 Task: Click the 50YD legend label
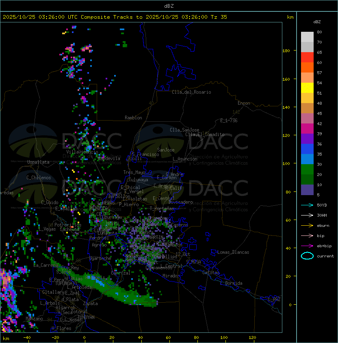[322, 205]
